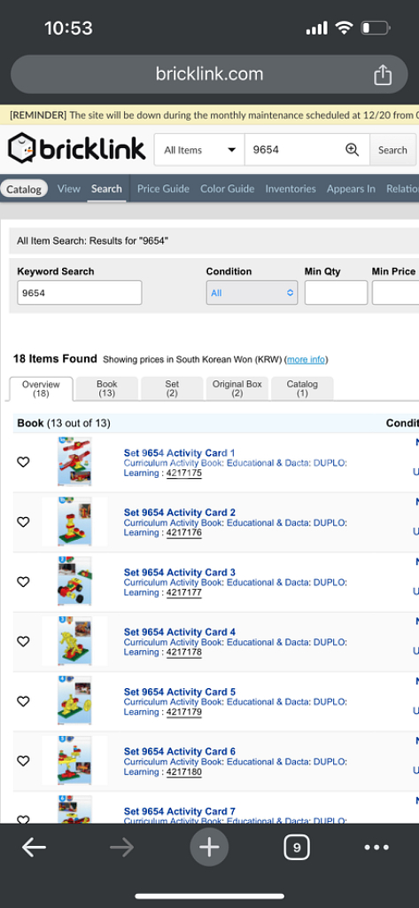The image size is (419, 908).
Task: Open the All Items category dropdown
Action: pyautogui.click(x=199, y=149)
